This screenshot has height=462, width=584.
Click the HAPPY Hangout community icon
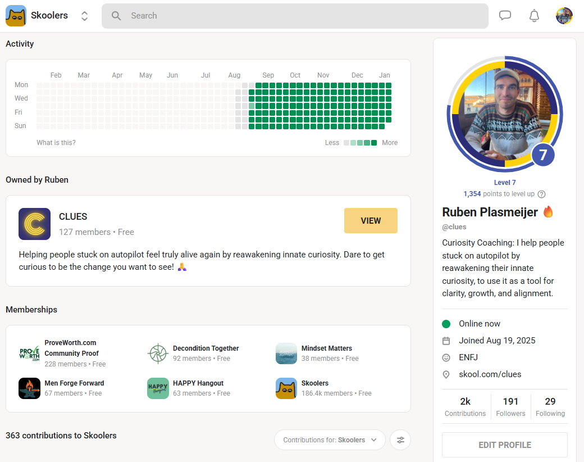(x=158, y=388)
